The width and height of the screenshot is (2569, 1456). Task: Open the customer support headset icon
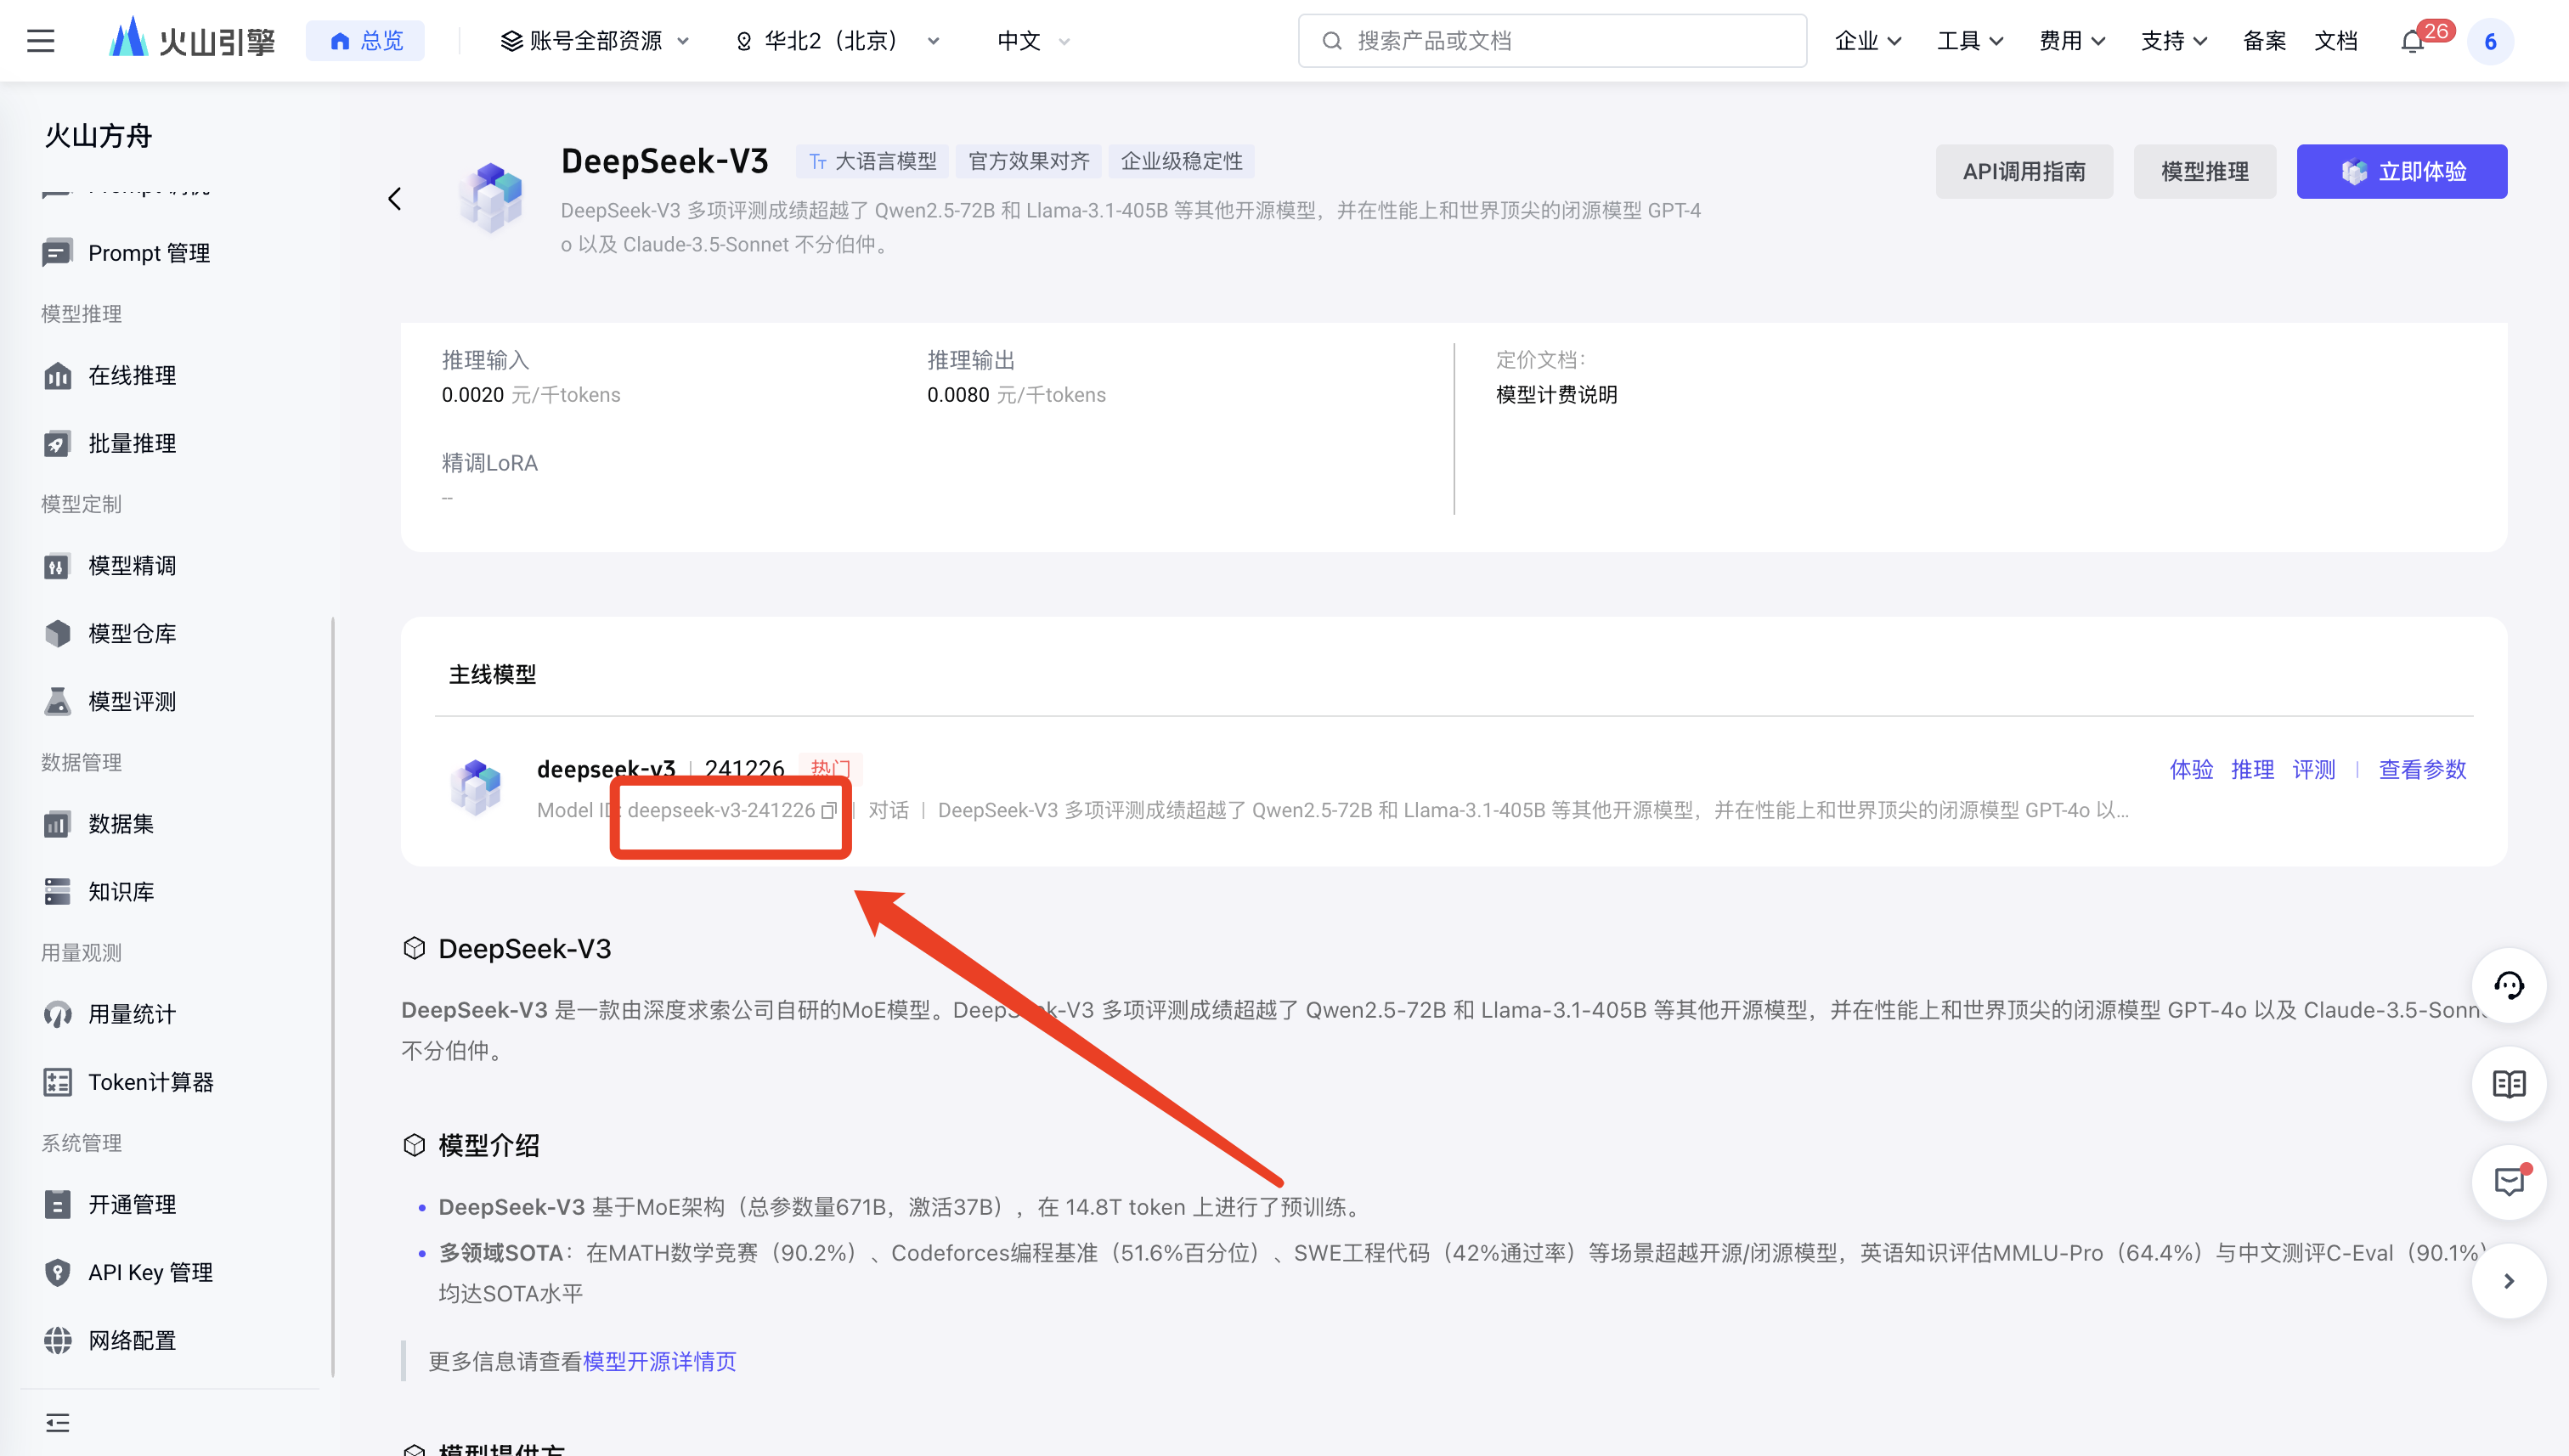coord(2508,986)
